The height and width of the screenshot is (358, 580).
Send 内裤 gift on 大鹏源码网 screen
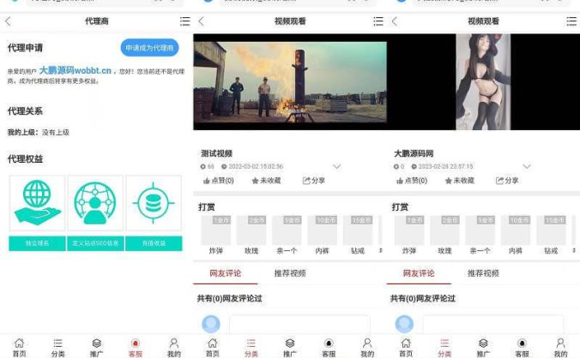click(516, 236)
